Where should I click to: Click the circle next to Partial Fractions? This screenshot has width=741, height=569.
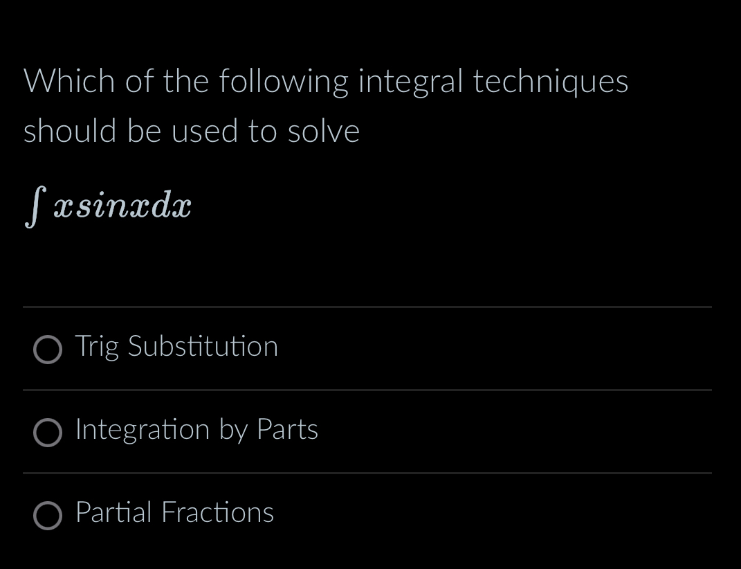[x=47, y=516]
